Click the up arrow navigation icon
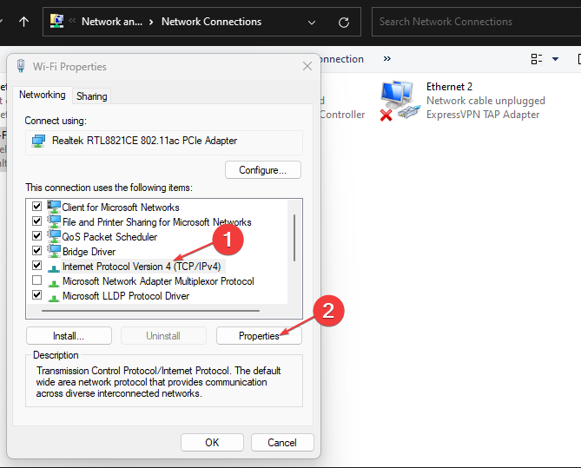Screen dimensions: 581x468 pyautogui.click(x=23, y=22)
